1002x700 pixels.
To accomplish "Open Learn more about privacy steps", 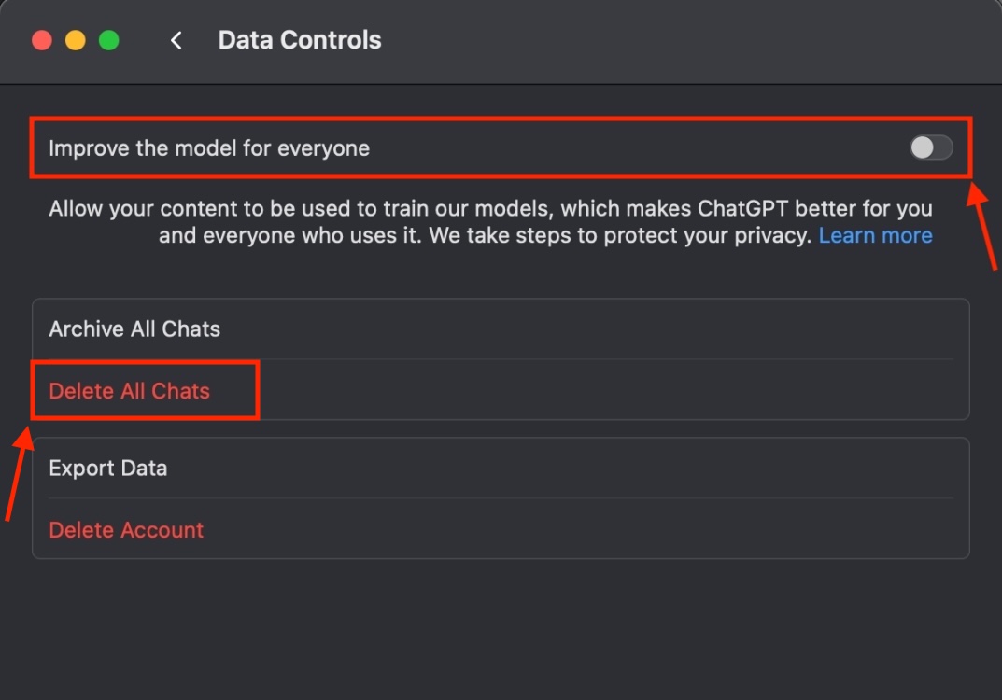I will [875, 235].
